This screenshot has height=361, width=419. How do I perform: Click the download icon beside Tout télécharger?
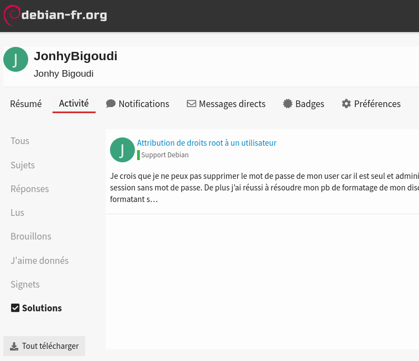(14, 346)
